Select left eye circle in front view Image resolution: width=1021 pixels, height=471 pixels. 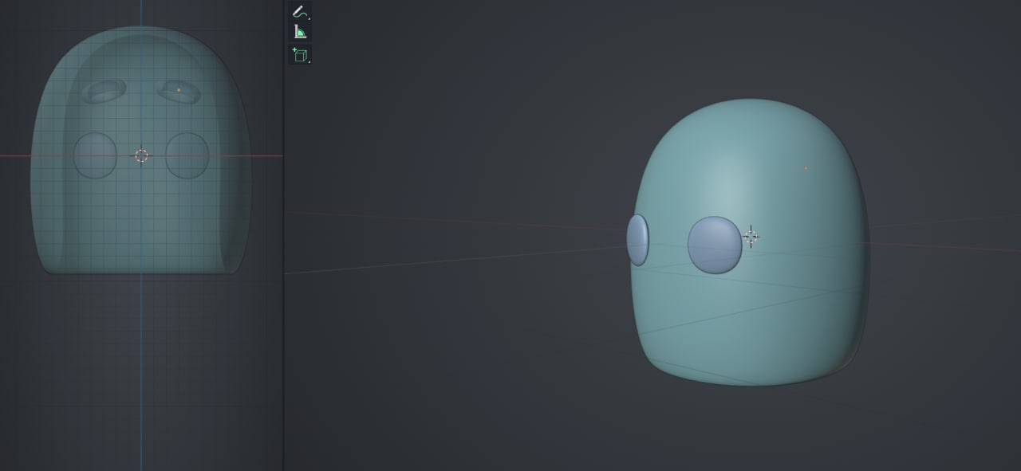(95, 155)
